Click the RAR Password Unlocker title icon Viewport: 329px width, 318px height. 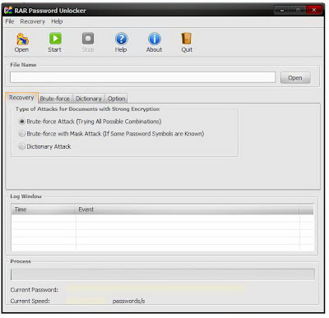pyautogui.click(x=8, y=11)
